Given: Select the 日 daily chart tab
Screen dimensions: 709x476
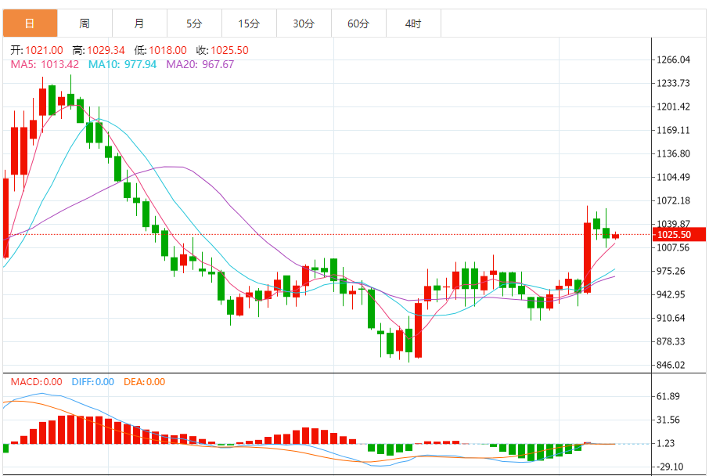Looking at the screenshot, I should tap(30, 23).
